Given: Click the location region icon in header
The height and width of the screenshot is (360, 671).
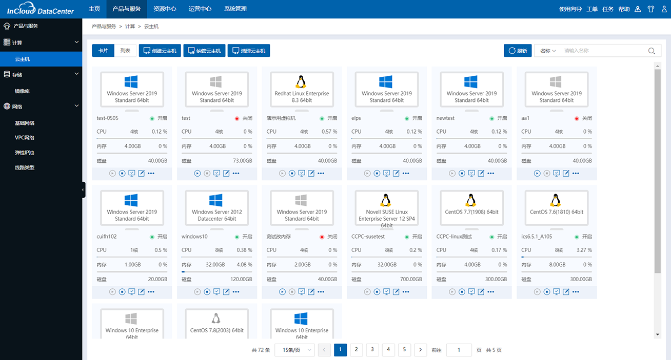Looking at the screenshot, I should (x=638, y=9).
